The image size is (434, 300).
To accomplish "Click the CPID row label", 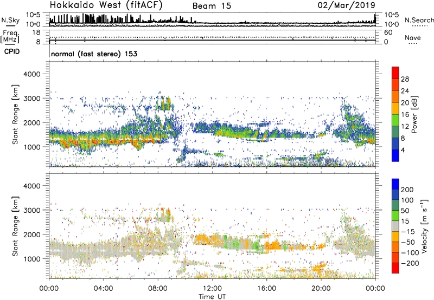I will [x=12, y=51].
